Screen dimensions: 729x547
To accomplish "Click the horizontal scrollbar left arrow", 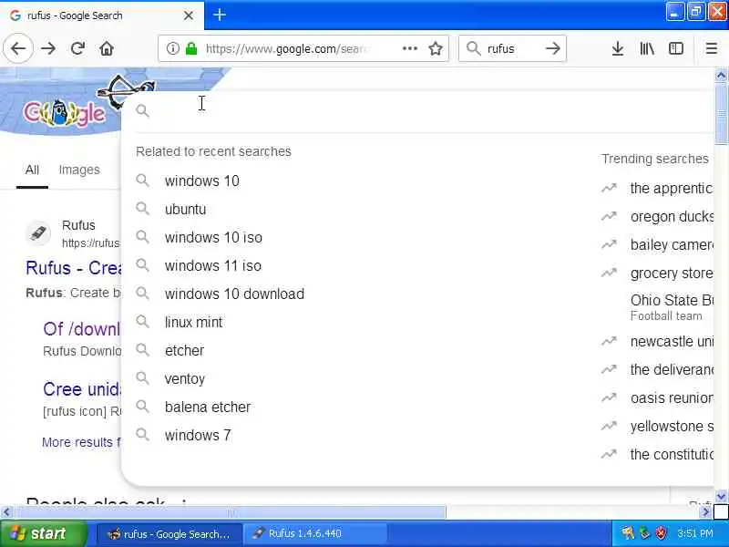I will tap(6, 512).
